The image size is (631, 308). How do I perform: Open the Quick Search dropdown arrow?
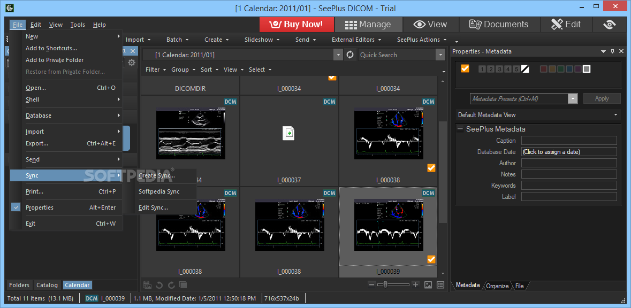[x=440, y=55]
